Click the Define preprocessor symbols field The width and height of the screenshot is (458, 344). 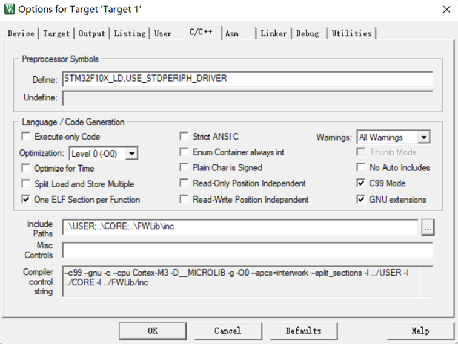pyautogui.click(x=247, y=79)
